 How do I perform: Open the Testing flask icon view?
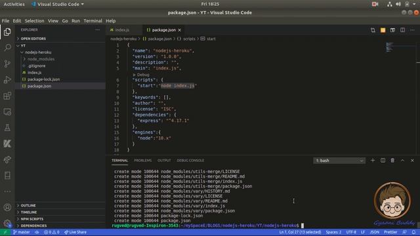point(7,128)
